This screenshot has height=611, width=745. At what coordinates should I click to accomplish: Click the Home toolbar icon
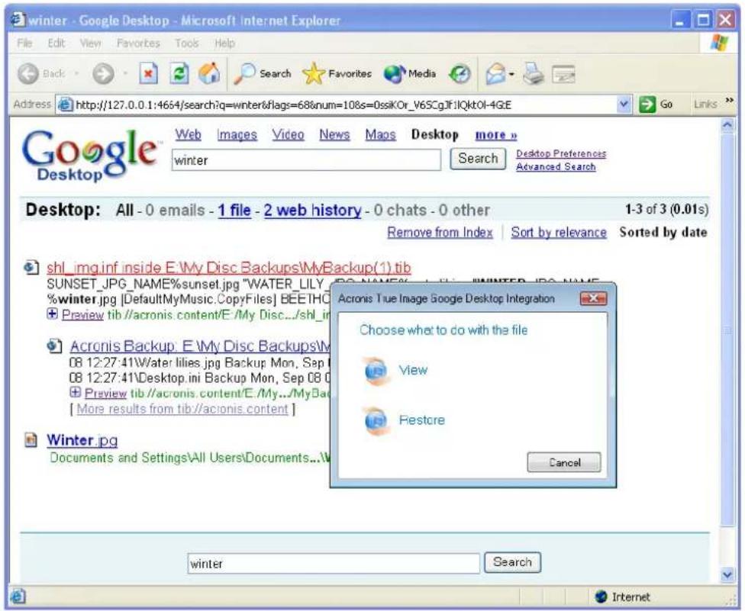point(209,73)
